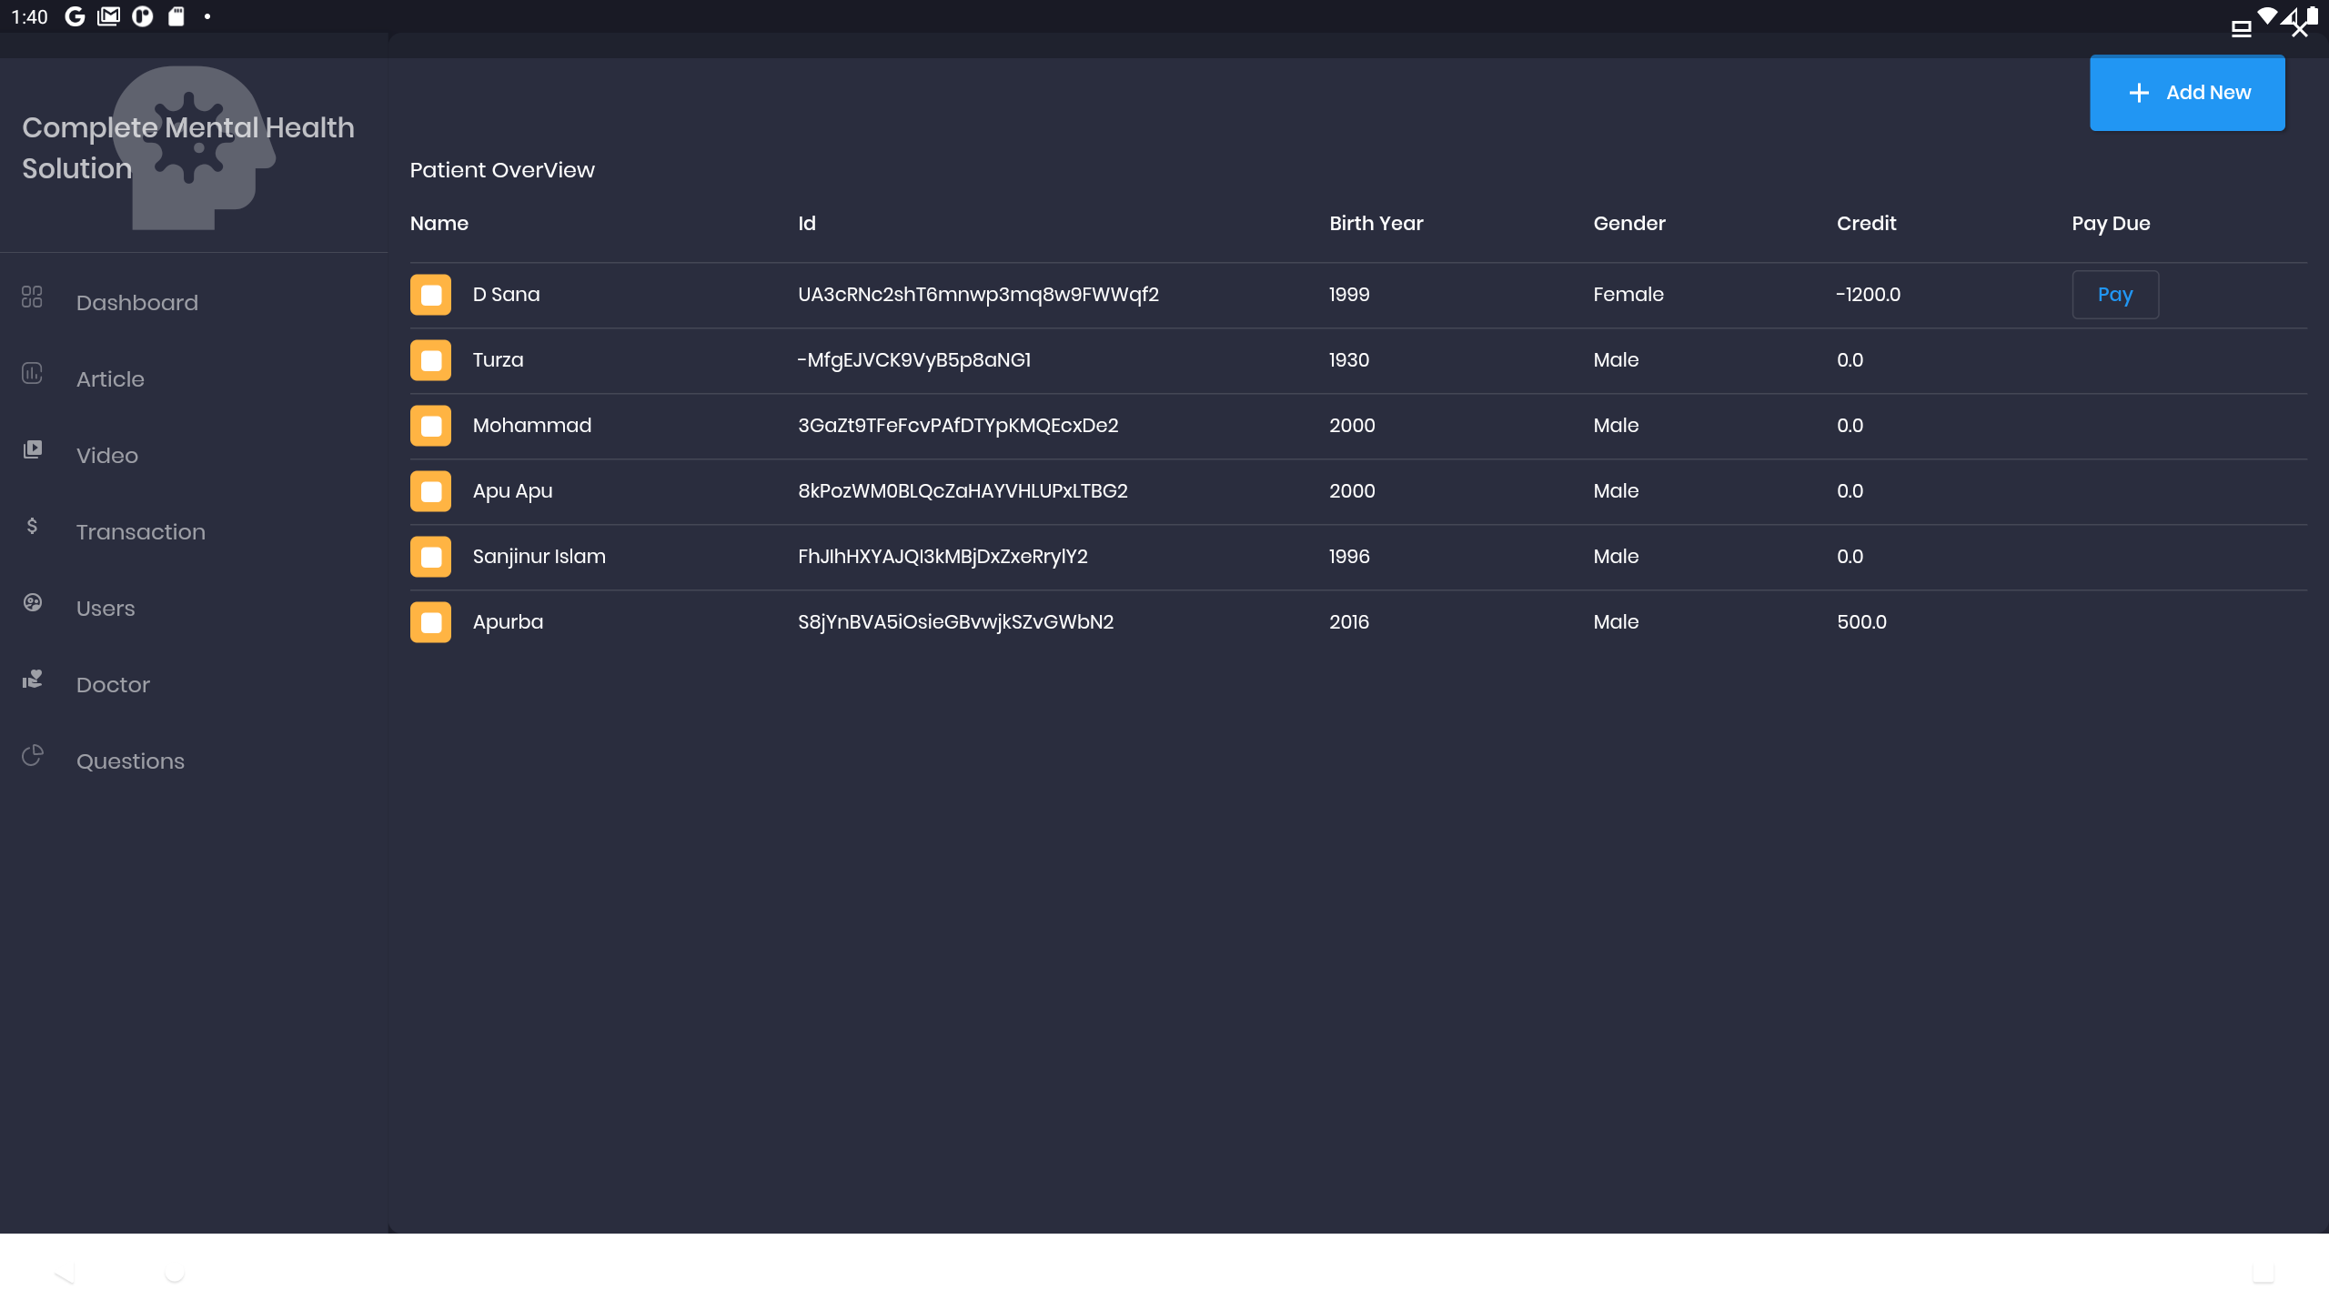Select the orange checkbox next to D Sana
This screenshot has height=1310, width=2329.
[x=430, y=295]
